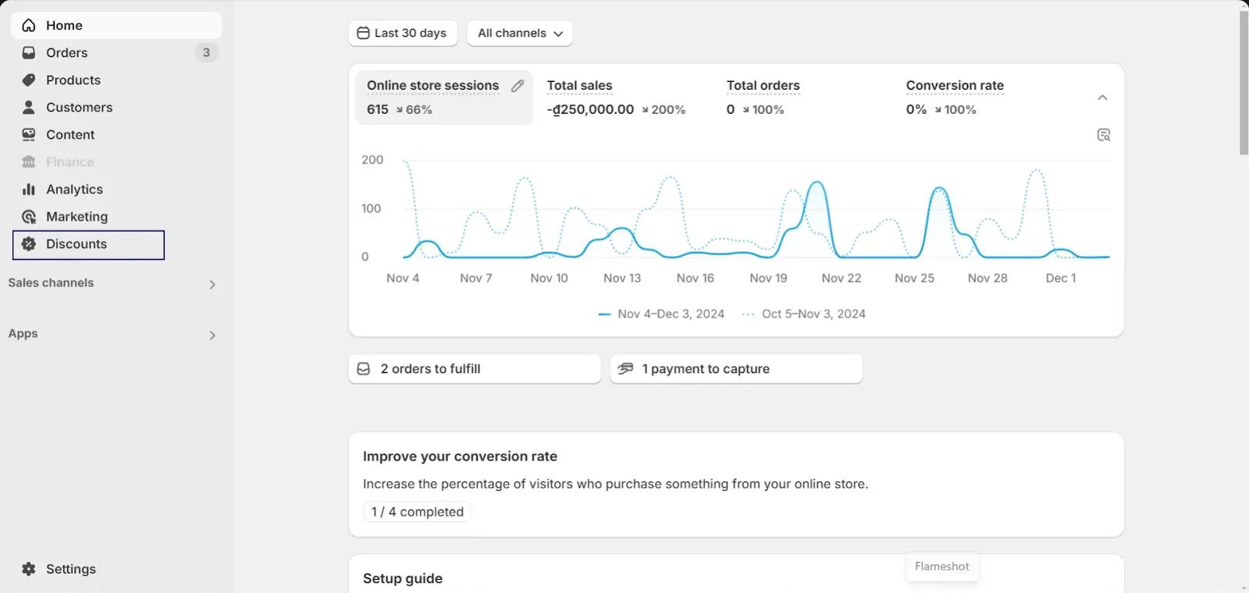Click the Orders count badge 3
1249x593 pixels.
(x=206, y=53)
